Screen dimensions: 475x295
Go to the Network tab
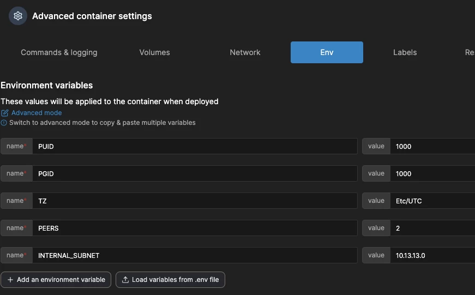pos(245,52)
